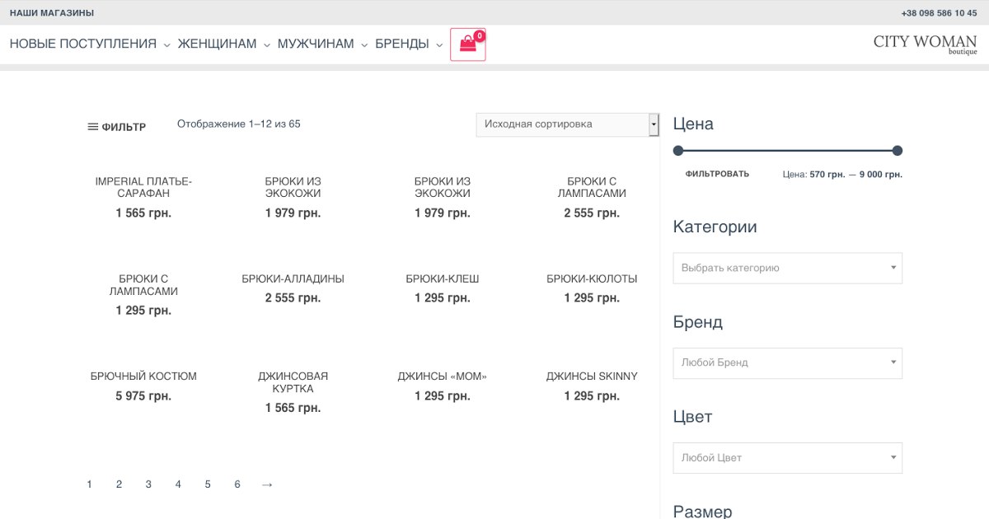
Task: Expand Мужчинам menu chevron
Action: pyautogui.click(x=364, y=45)
